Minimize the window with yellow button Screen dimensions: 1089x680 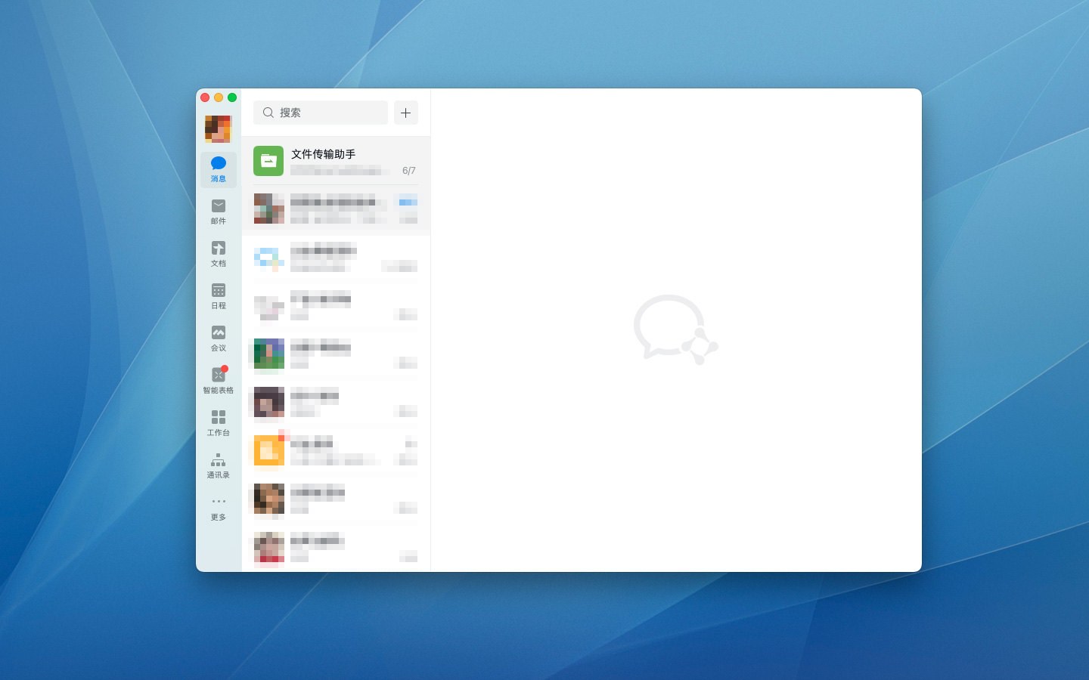[219, 97]
